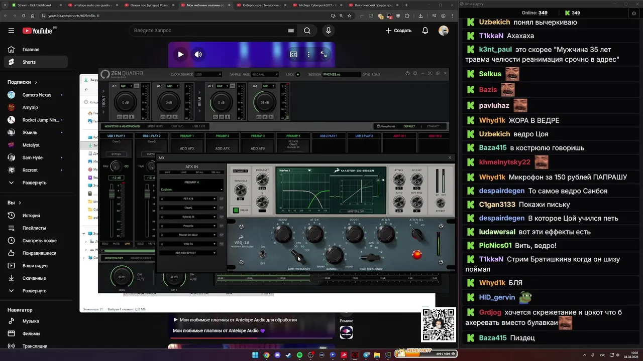Switch to HEADPHONES 2 tab
The image size is (643, 361).
click(x=141, y=258)
